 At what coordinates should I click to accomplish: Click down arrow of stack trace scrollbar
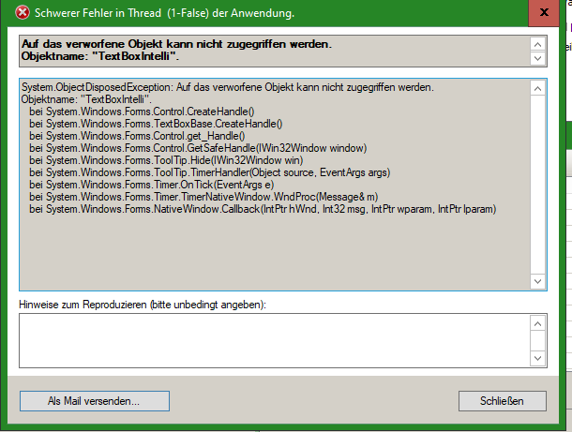tap(537, 281)
